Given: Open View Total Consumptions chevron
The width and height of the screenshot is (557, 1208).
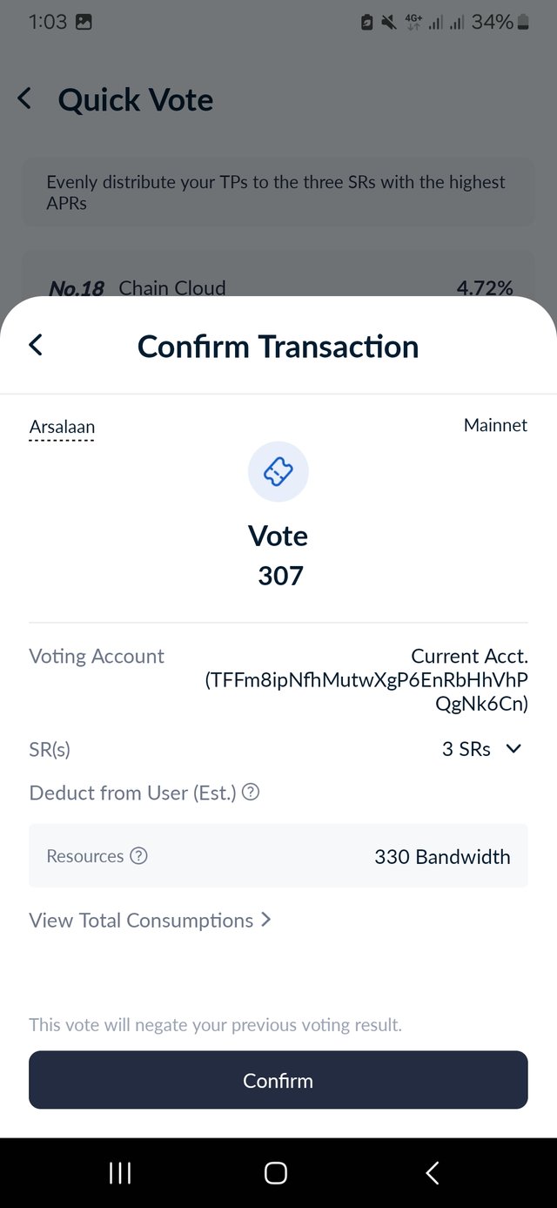Looking at the screenshot, I should pyautogui.click(x=266, y=920).
